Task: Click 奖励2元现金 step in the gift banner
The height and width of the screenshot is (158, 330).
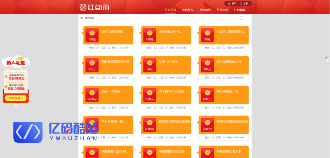Action: pos(16,79)
